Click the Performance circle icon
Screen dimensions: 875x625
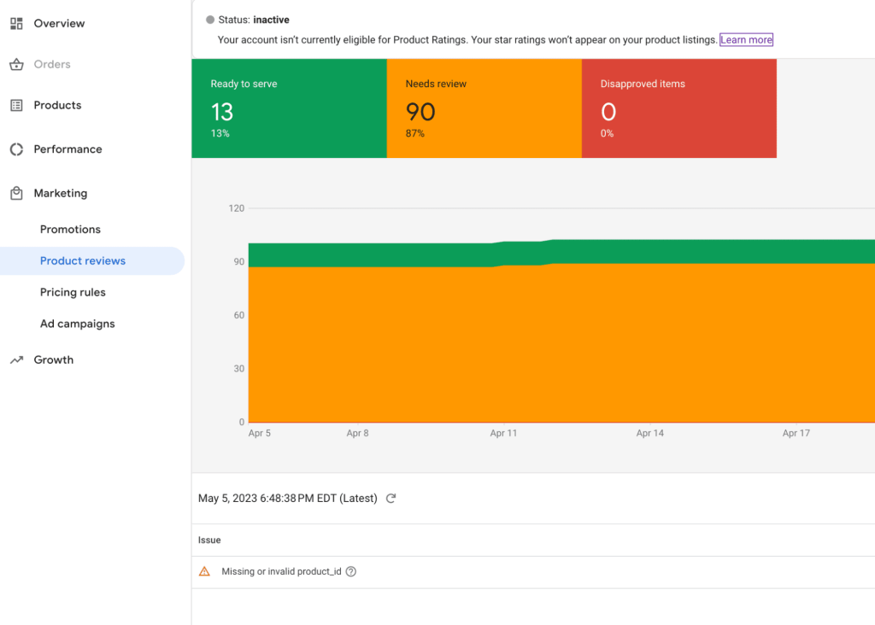point(16,149)
